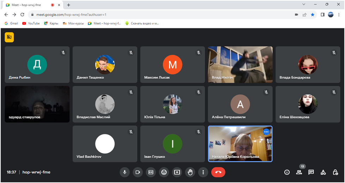Select Влад Нікітін video tile
The width and height of the screenshot is (345, 183).
pyautogui.click(x=240, y=65)
